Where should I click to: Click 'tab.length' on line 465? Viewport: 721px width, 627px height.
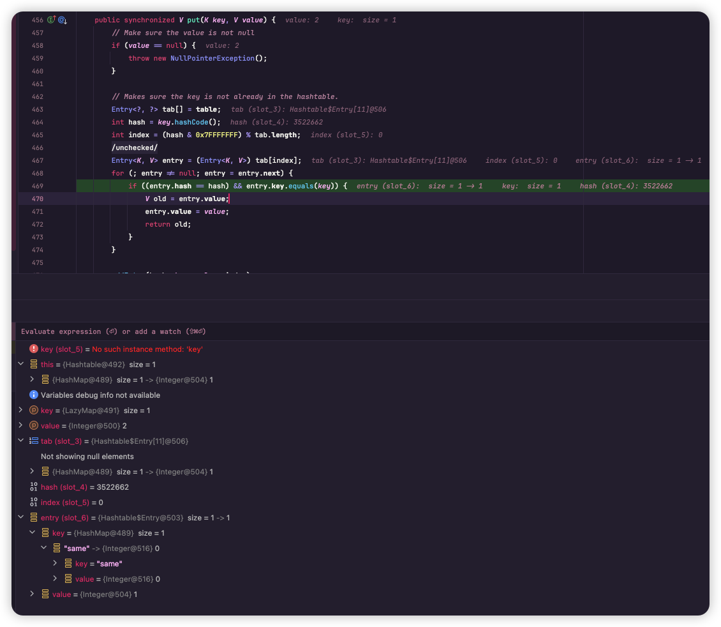point(276,135)
